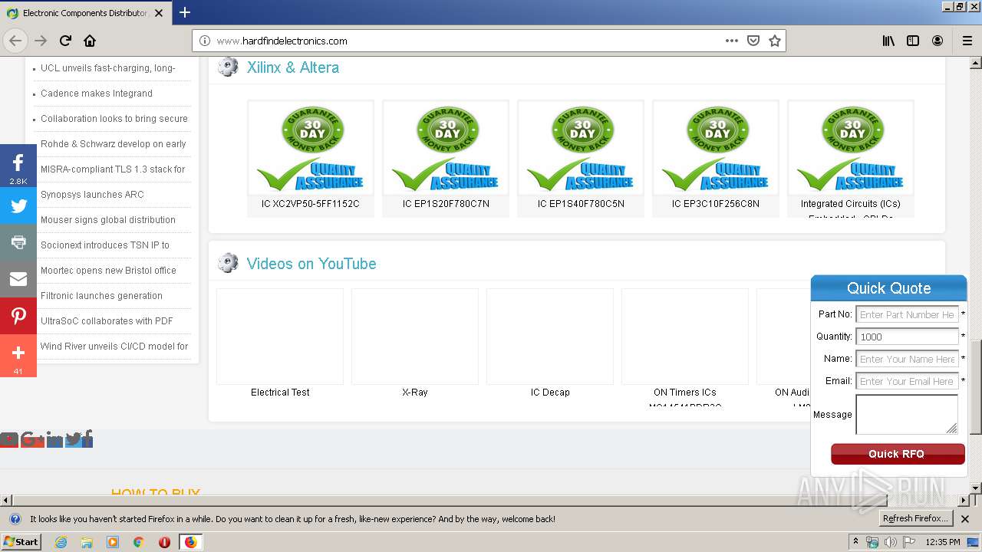Screen dimensions: 982x552
Task: Submit the Quick RFQ button
Action: (898, 454)
